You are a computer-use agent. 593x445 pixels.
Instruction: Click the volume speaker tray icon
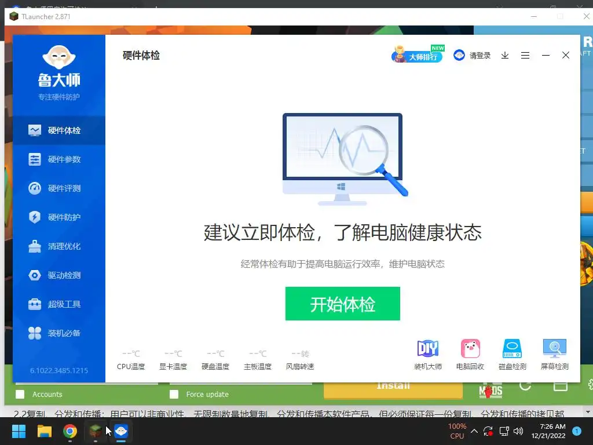[x=518, y=431]
